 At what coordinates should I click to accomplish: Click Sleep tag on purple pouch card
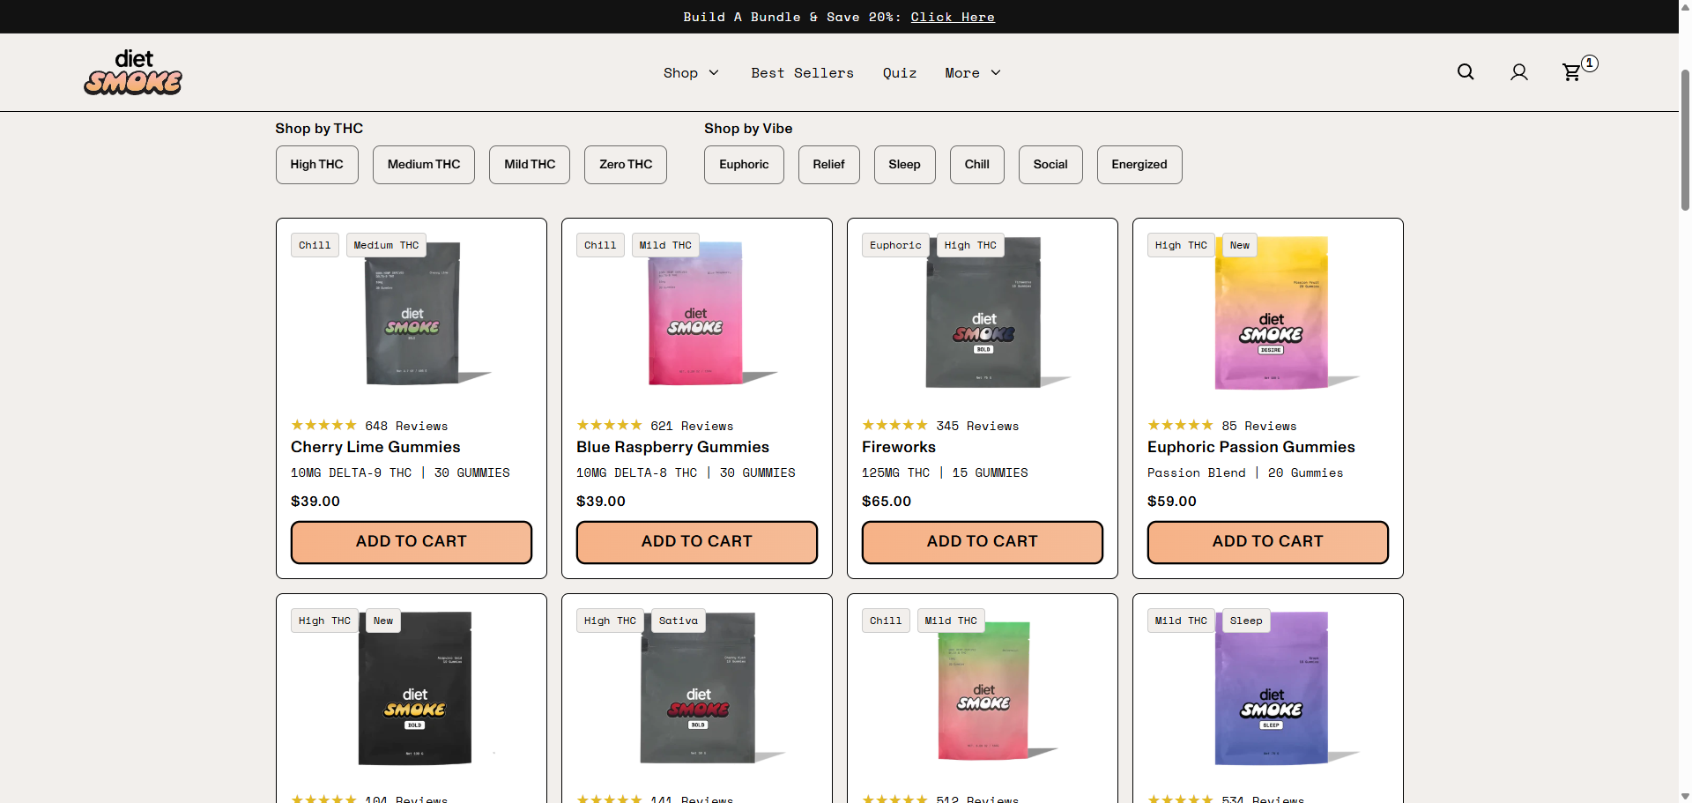click(1246, 621)
